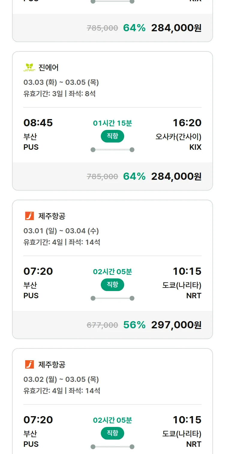Click 직항 badge on 03.01 Jeju Air flight
225x454 pixels.
(112, 285)
